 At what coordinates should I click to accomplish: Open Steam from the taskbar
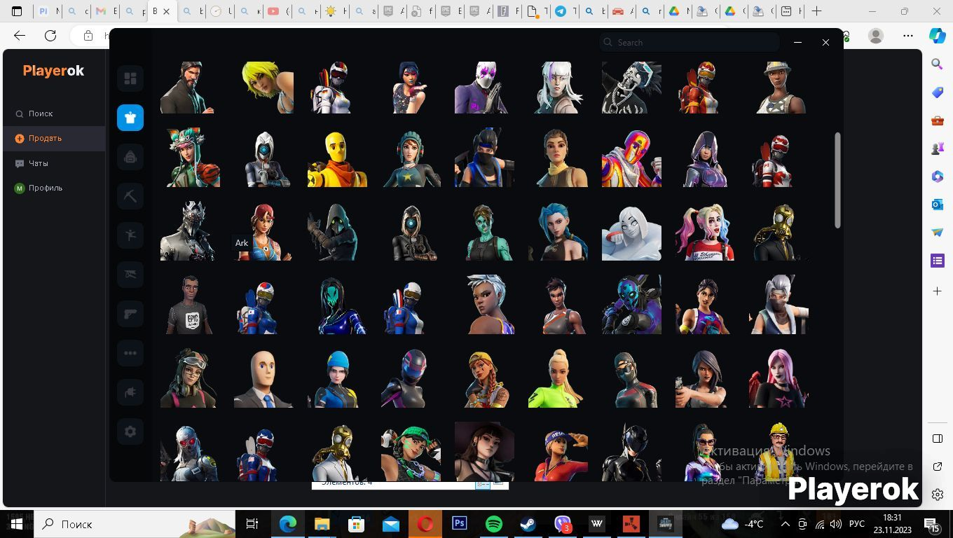[x=528, y=524]
